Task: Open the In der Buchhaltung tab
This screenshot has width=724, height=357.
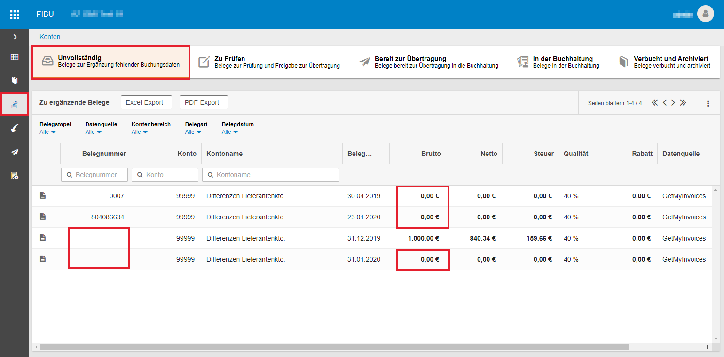Action: (x=558, y=62)
